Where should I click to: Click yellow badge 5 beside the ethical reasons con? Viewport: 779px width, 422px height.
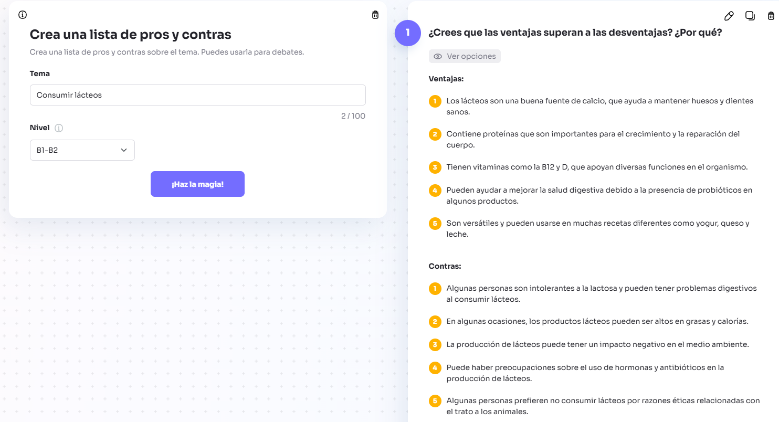coord(435,401)
